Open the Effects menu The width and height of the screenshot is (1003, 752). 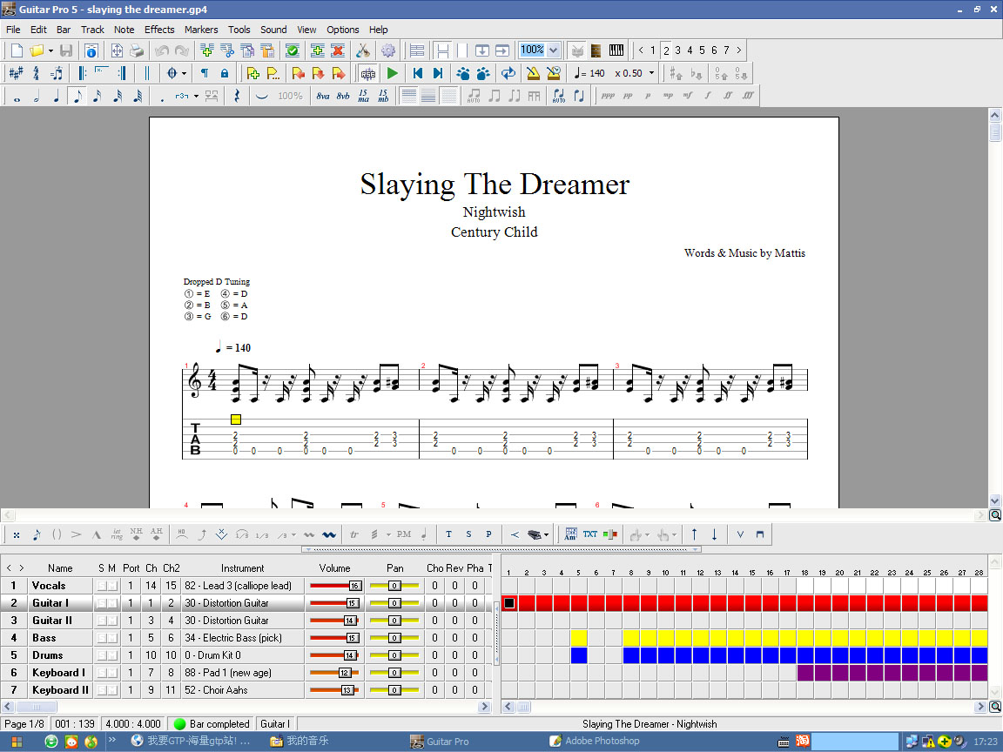tap(159, 30)
